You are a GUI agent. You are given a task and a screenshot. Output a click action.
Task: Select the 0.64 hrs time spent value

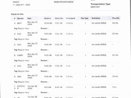point(70,87)
